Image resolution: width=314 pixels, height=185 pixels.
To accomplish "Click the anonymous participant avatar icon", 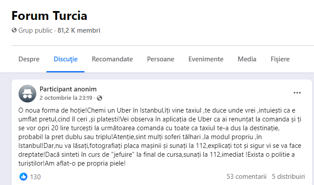I will 27,93.
